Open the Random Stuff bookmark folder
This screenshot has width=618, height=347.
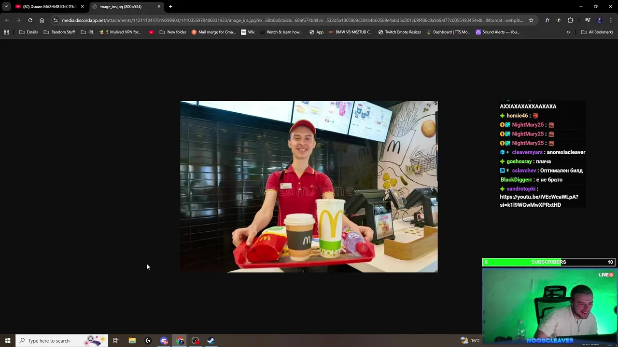pos(59,32)
